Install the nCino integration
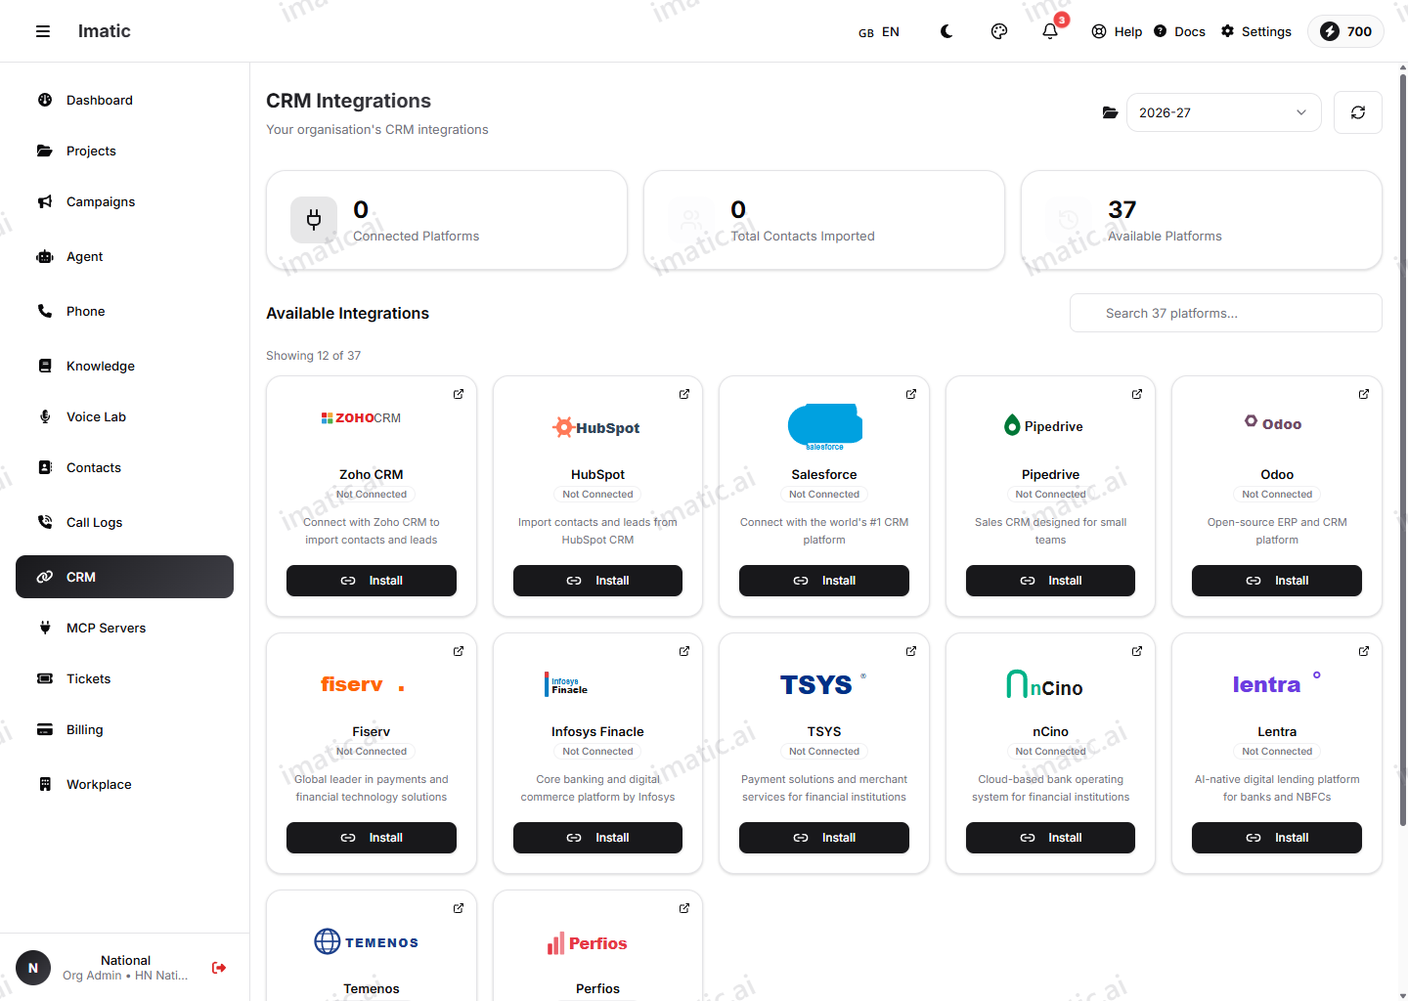 pos(1050,838)
